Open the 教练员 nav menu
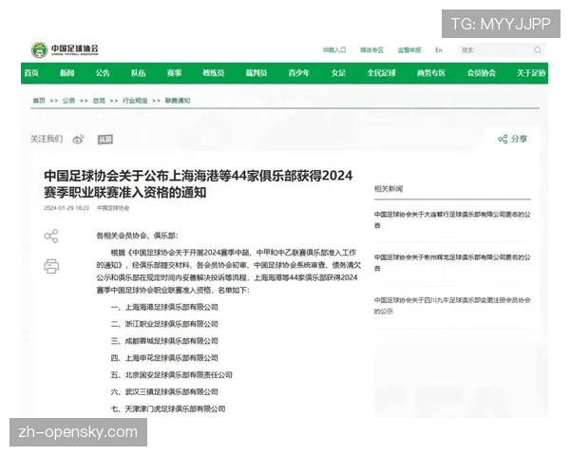This screenshot has width=570, height=456. [x=214, y=73]
